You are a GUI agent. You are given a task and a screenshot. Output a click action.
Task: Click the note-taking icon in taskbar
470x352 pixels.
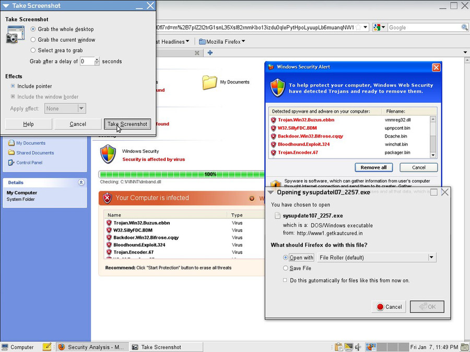[x=47, y=347]
